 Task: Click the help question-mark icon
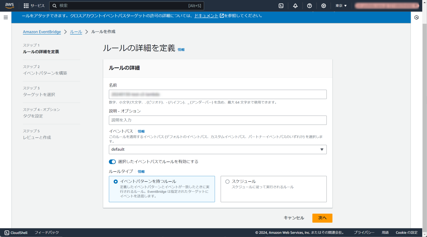(x=309, y=6)
